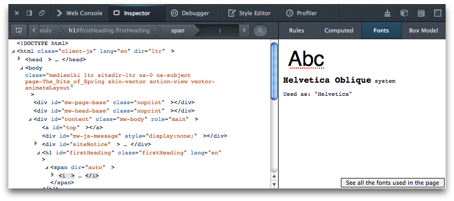Image resolution: width=454 pixels, height=201 pixels.
Task: Select the Inspector tab
Action: [137, 13]
